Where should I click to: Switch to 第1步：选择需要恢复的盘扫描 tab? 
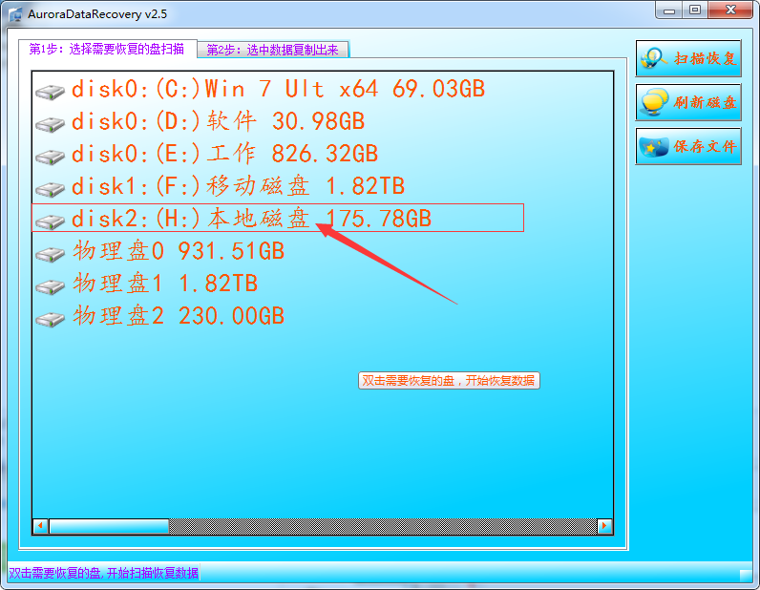[x=107, y=49]
